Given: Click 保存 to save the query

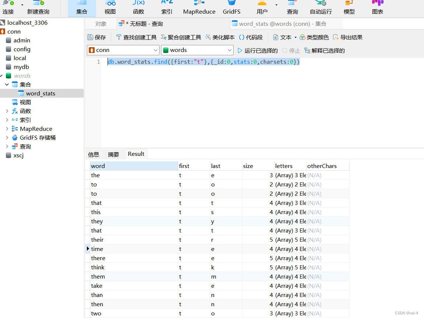Looking at the screenshot, I should tap(97, 37).
